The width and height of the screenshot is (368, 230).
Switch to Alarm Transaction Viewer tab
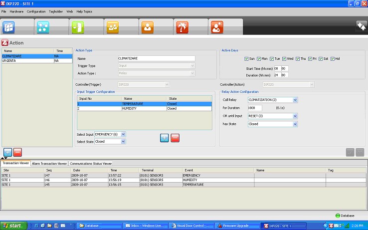[49, 164]
